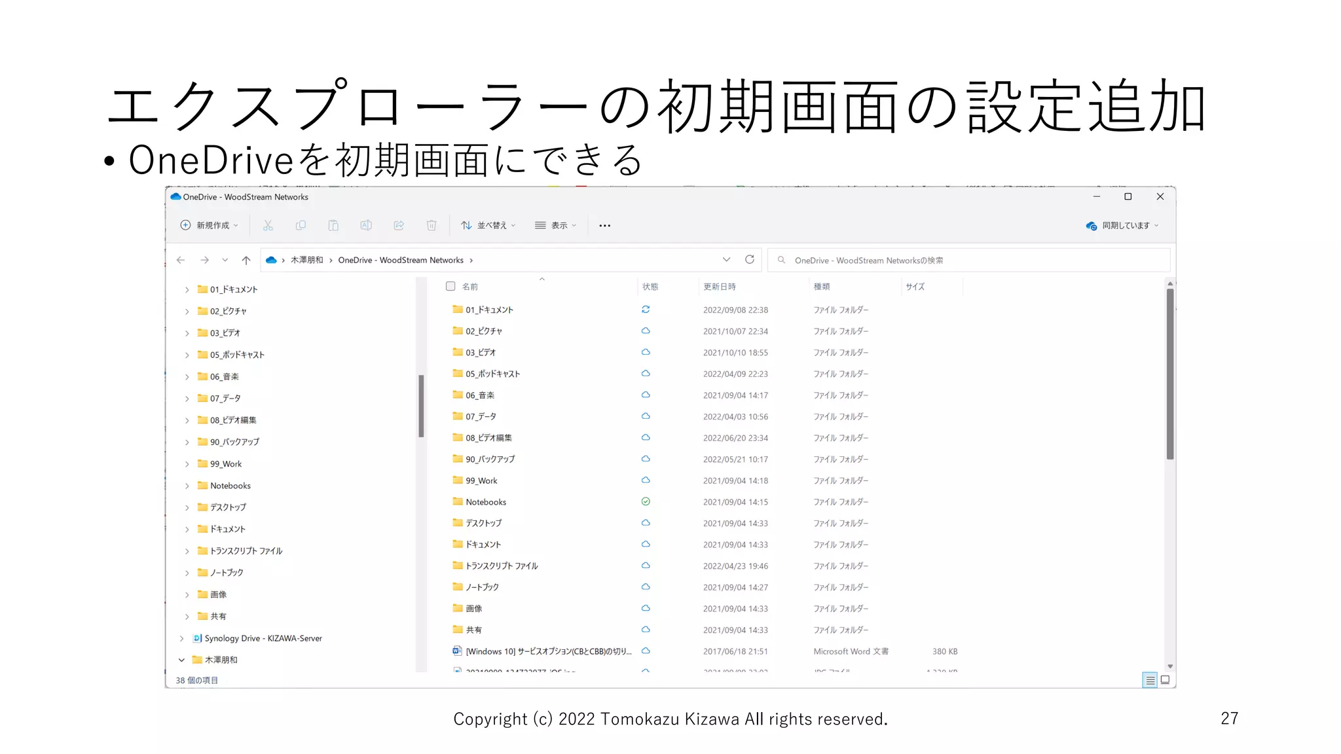Sort by the サイズ column header
This screenshot has width=1341, height=754.
click(x=915, y=287)
